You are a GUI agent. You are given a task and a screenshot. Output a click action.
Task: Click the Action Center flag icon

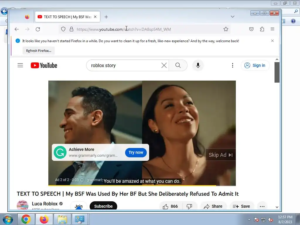pos(256,220)
